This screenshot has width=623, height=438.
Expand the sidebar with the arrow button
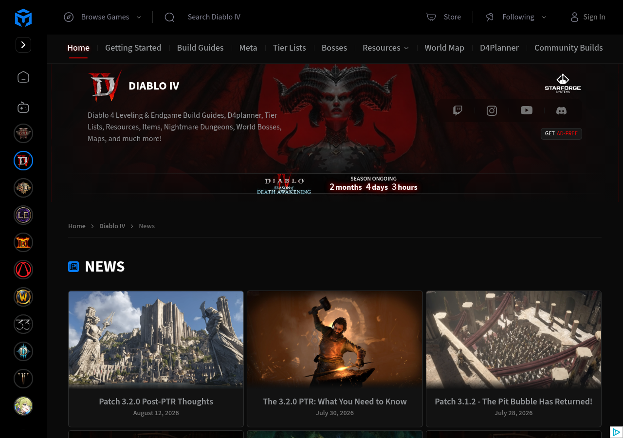pos(23,45)
